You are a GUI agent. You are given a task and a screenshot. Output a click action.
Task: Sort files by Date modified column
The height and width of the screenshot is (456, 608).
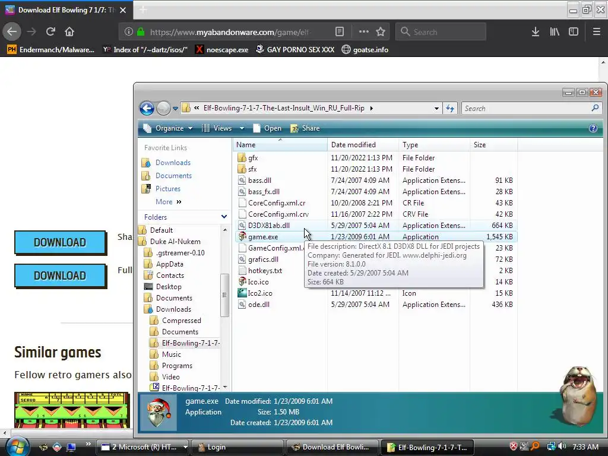[x=363, y=145]
